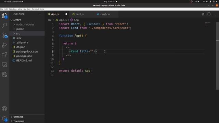This screenshot has width=219, height=123.
Task: Open the Remote Explorer icon
Action: pos(4,65)
